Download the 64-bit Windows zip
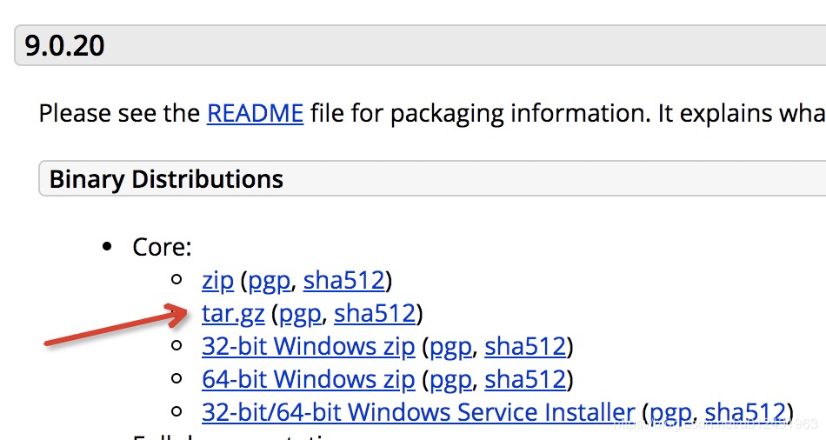Screen dimensions: 826x440 [x=308, y=379]
